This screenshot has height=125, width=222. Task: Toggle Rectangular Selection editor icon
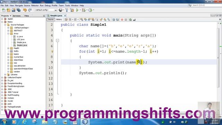click(x=97, y=19)
